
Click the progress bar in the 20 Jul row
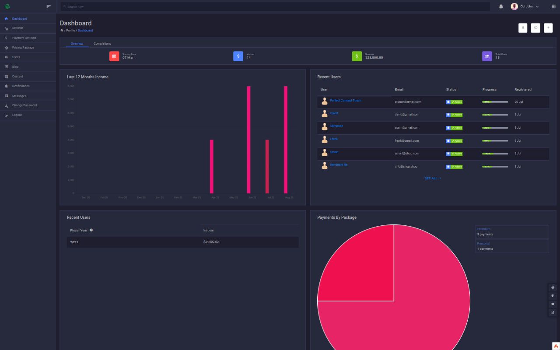tap(495, 102)
